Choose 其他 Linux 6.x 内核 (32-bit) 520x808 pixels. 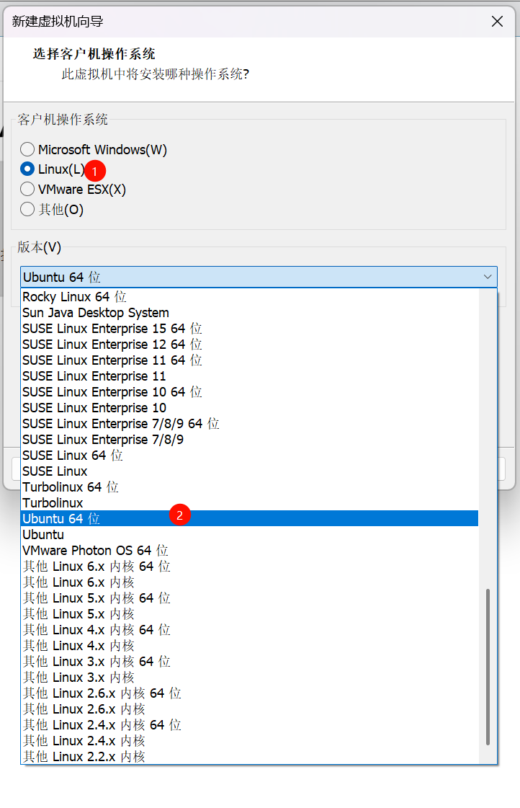tap(250, 582)
